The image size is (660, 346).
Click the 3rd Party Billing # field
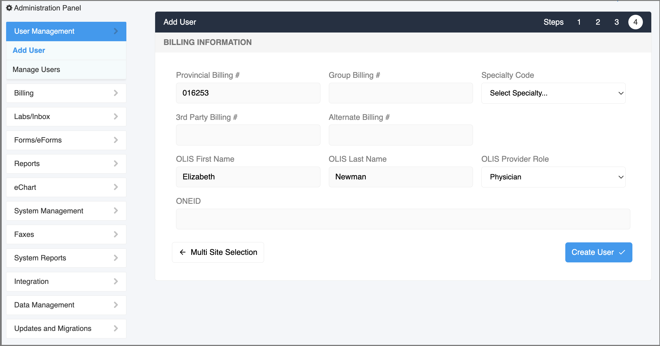pos(248,135)
